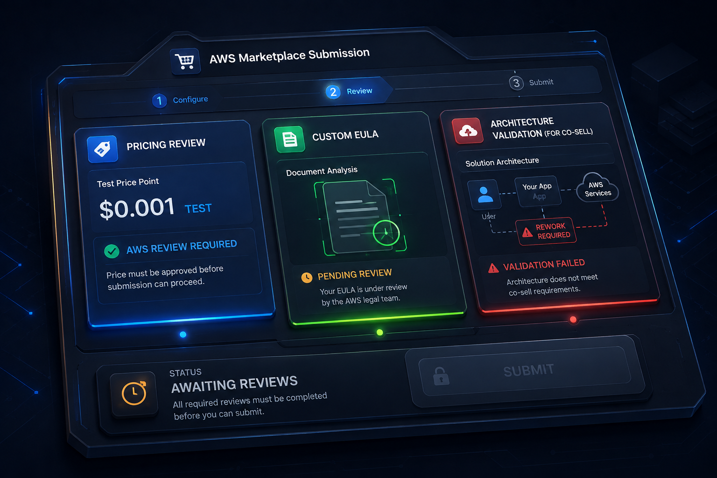Select the User avatar in the architecture diagram
Screen dimensions: 717x478
coord(485,194)
